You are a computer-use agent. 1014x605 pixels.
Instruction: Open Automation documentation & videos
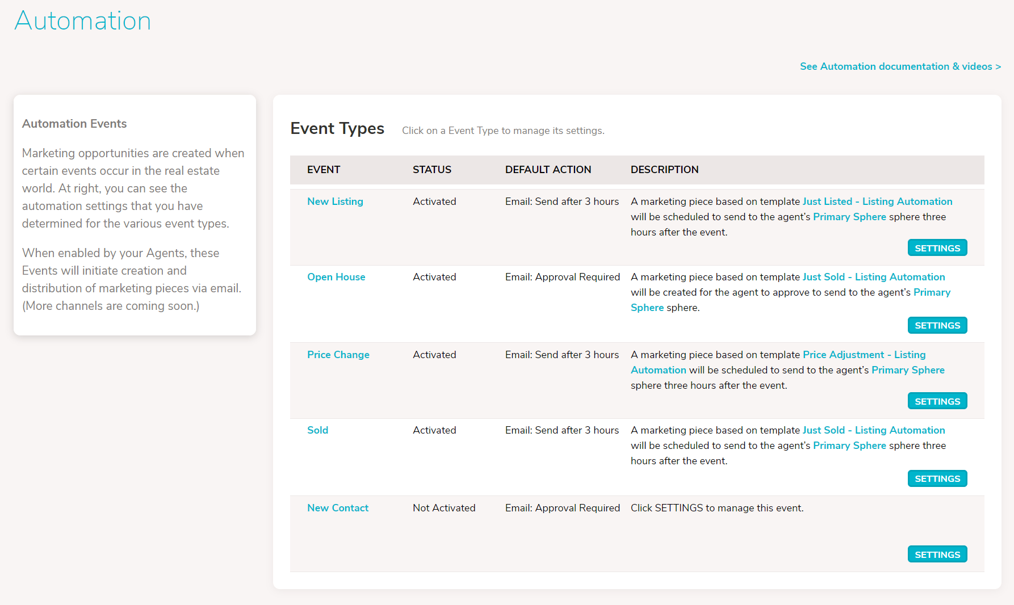click(899, 66)
